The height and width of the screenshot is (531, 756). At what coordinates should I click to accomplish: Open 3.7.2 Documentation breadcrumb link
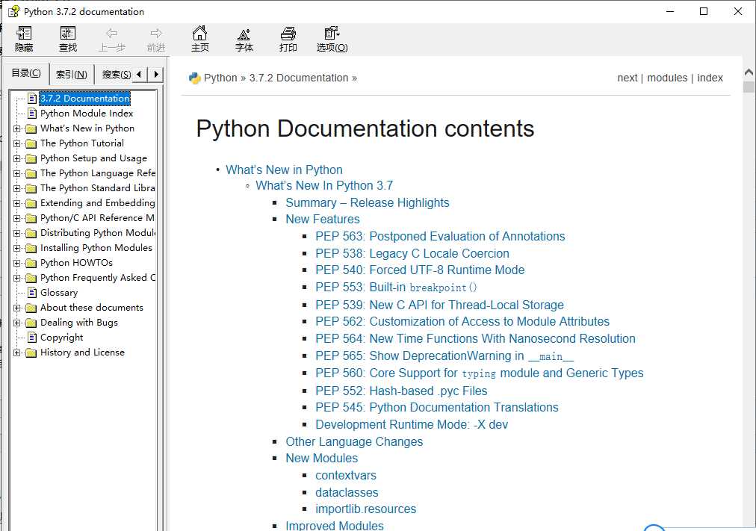coord(299,78)
